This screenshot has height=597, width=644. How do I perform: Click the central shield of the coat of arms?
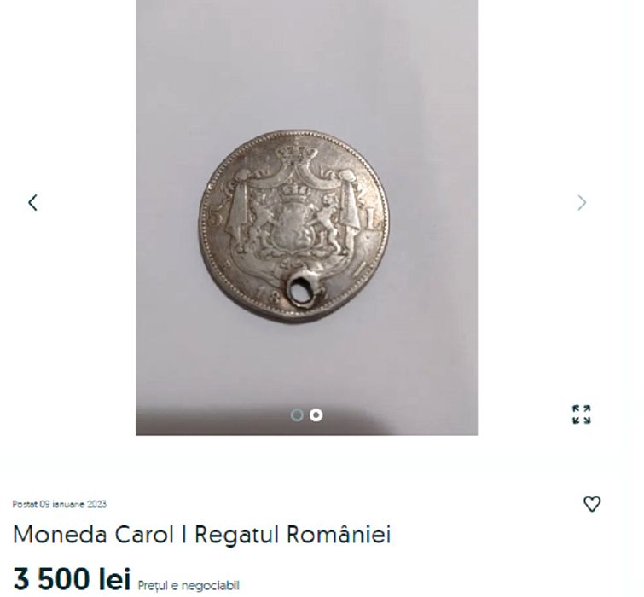point(293,225)
